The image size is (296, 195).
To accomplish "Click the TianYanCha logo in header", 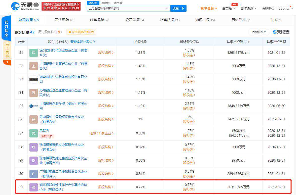I will coord(25,6).
